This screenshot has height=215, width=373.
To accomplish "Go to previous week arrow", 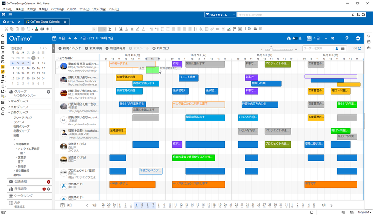I will (x=70, y=38).
